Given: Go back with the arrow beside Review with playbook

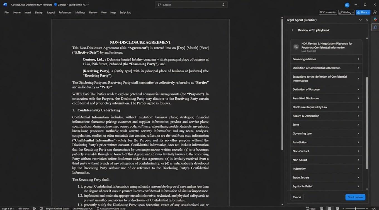Looking at the screenshot, I should (x=293, y=30).
